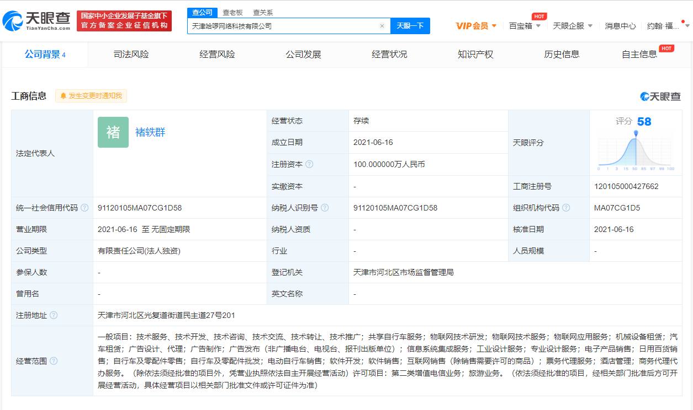Select the 法定代表人 row label
Image resolution: width=693 pixels, height=410 pixels.
(x=35, y=153)
